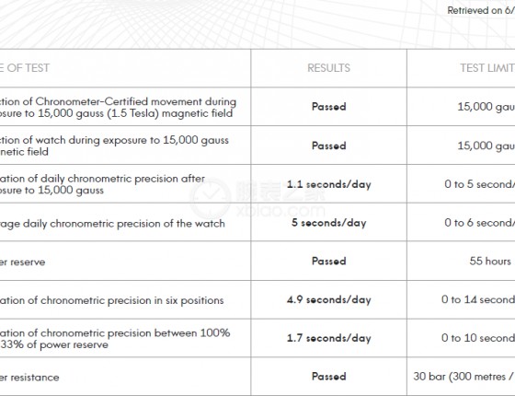This screenshot has width=515, height=396.
Task: Select the 1.7 seconds/day result cell
Action: click(x=329, y=338)
